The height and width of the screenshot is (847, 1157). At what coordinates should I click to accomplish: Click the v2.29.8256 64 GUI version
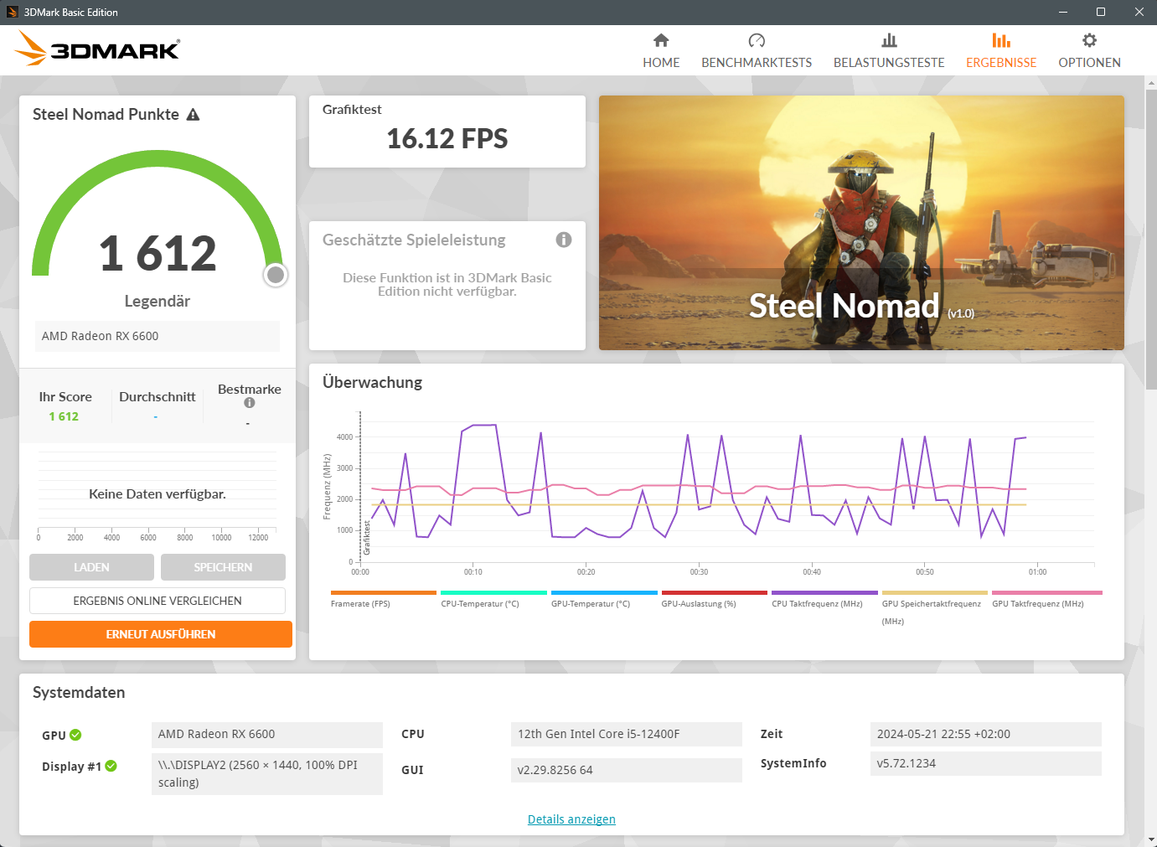[627, 770]
